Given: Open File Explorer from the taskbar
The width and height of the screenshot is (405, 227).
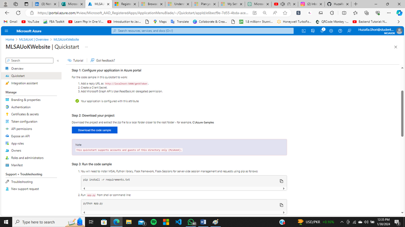Looking at the screenshot, I should [129, 222].
